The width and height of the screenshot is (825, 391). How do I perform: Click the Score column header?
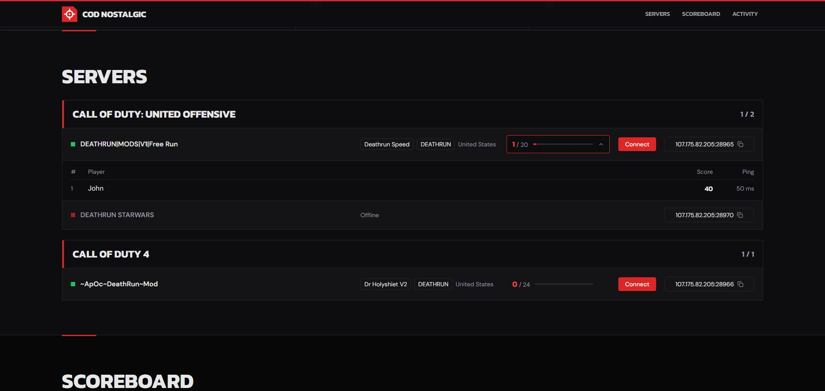(705, 172)
